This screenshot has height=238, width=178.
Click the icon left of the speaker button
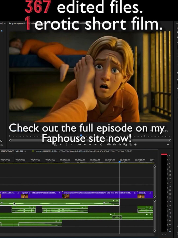click(x=130, y=144)
